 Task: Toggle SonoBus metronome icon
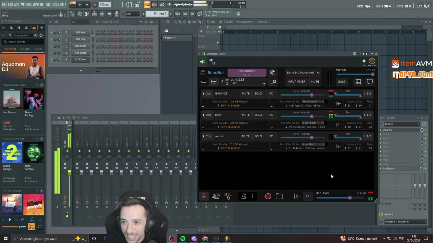click(x=244, y=196)
